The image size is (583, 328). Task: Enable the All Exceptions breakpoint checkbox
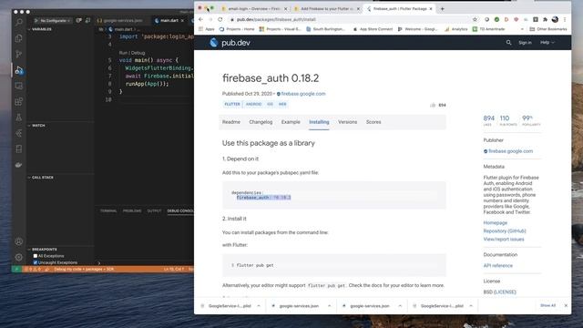(36, 256)
